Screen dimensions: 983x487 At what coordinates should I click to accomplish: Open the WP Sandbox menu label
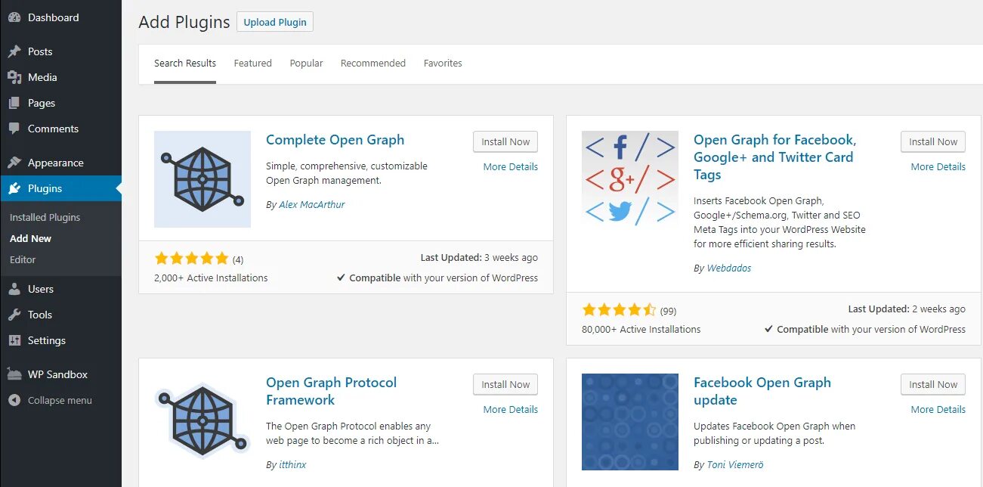(57, 374)
